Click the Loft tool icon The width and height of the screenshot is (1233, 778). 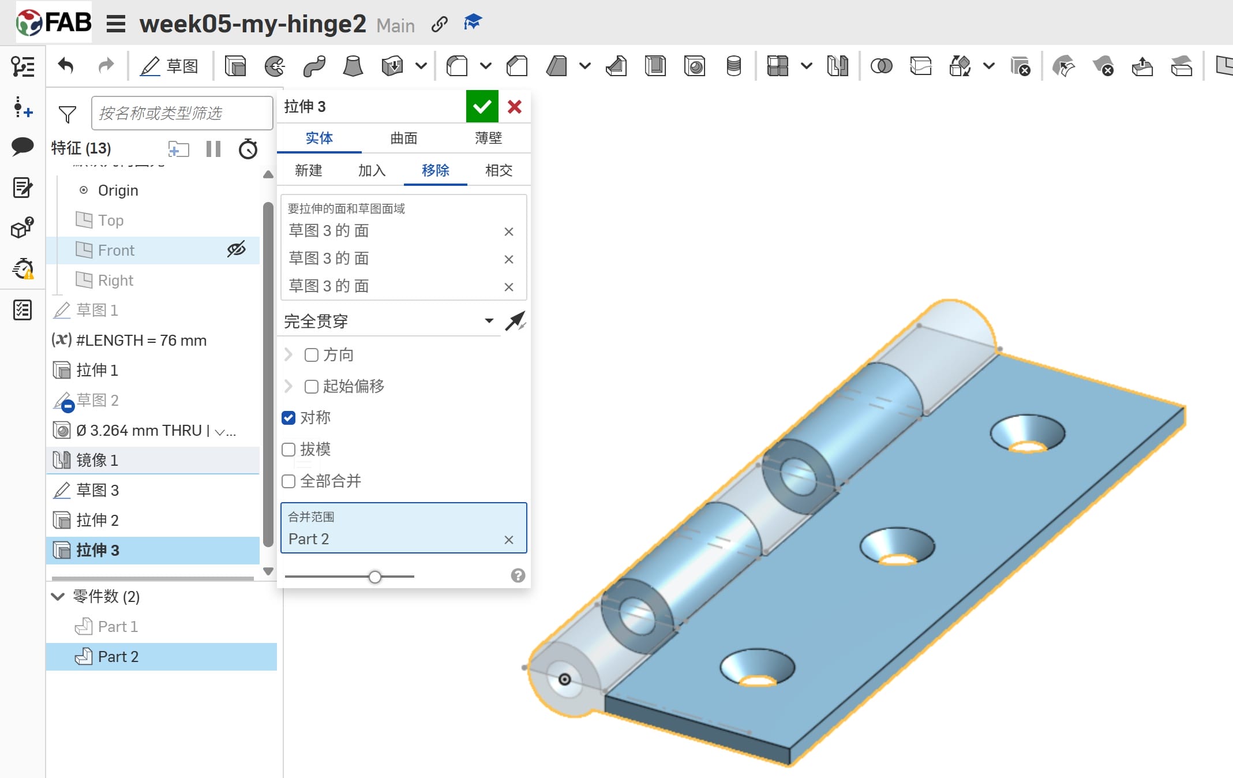pos(353,66)
